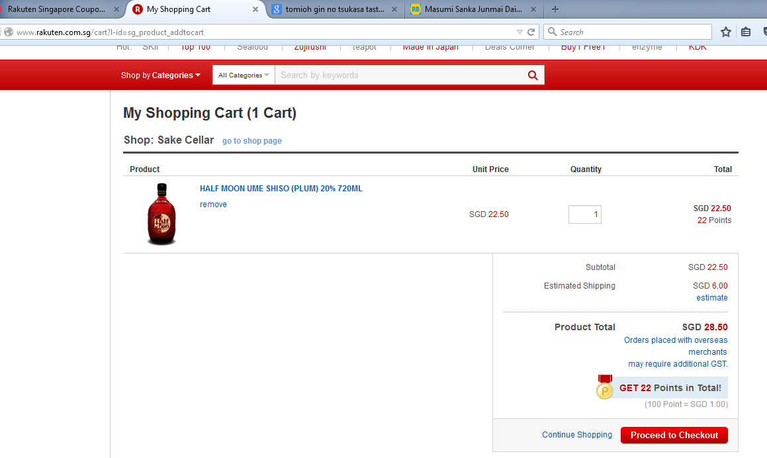The height and width of the screenshot is (458, 767).
Task: Open HALF MOON UME SHISO product link
Action: click(281, 189)
